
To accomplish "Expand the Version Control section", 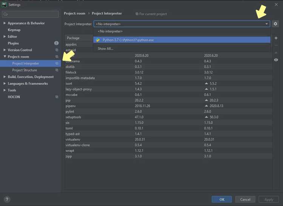I will click(5, 50).
